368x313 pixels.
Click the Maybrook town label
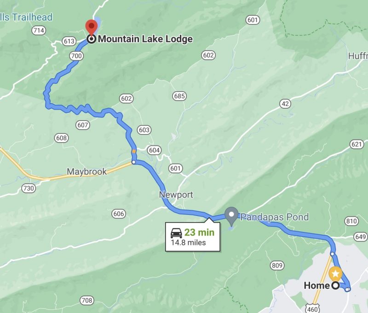[x=87, y=172]
